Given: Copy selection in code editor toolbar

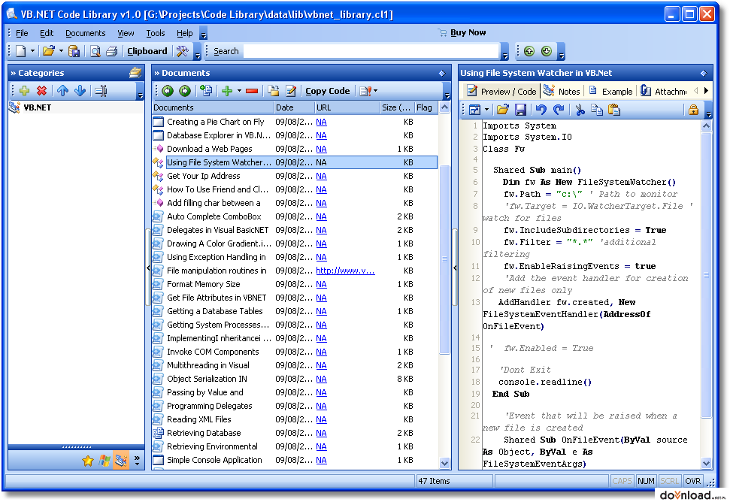Looking at the screenshot, I should pos(597,110).
